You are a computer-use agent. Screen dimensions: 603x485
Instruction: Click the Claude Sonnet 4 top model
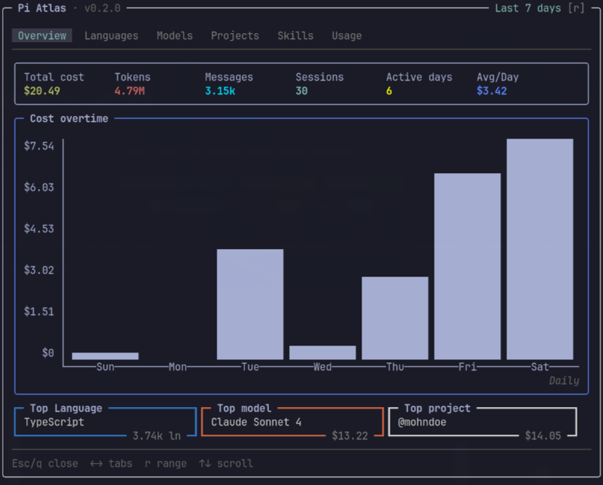coord(256,422)
